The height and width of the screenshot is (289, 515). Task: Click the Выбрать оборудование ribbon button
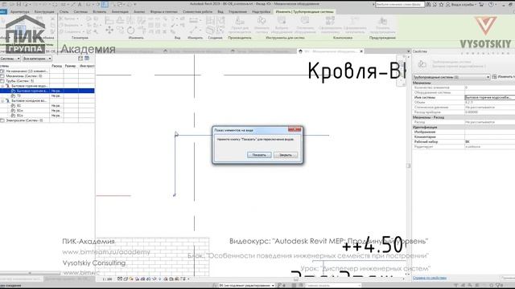click(x=282, y=26)
